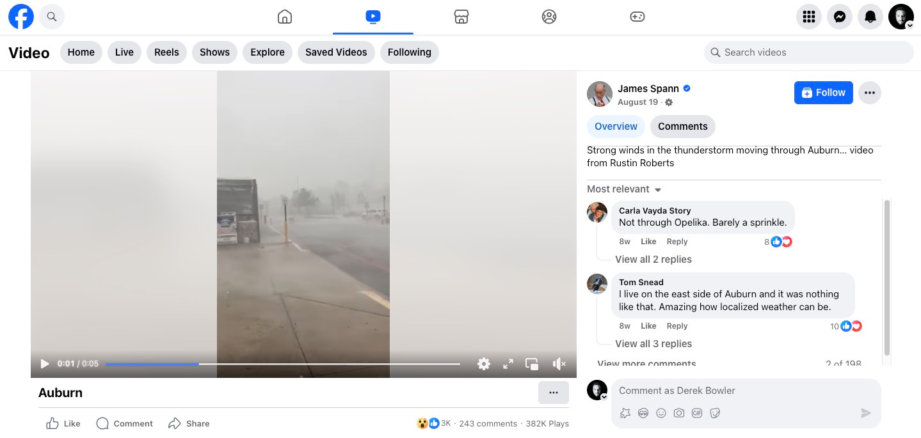Viewport: 921px width, 438px height.
Task: Expand the video to fullscreen
Action: point(508,364)
